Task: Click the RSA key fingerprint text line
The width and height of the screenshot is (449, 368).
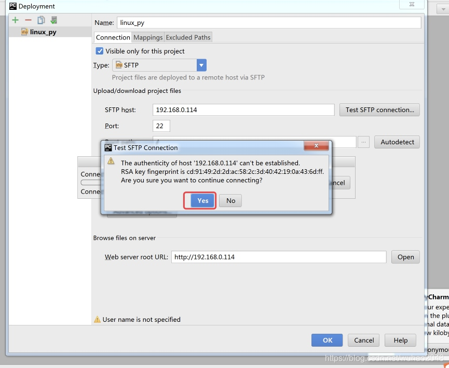Action: [222, 172]
